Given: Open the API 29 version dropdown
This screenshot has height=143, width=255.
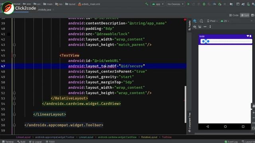Looking at the screenshot, I should 225,21.
